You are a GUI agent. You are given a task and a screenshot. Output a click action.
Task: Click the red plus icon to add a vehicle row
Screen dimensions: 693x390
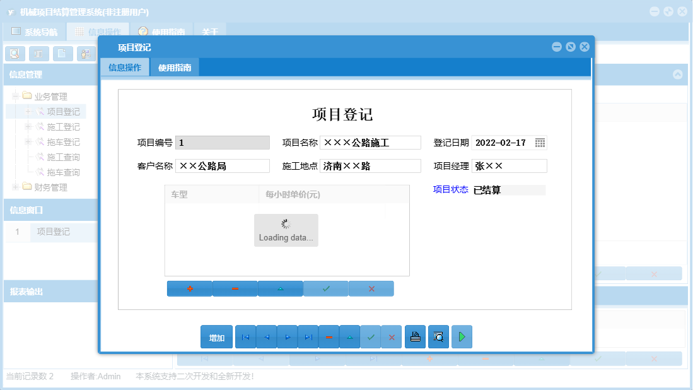click(x=189, y=288)
